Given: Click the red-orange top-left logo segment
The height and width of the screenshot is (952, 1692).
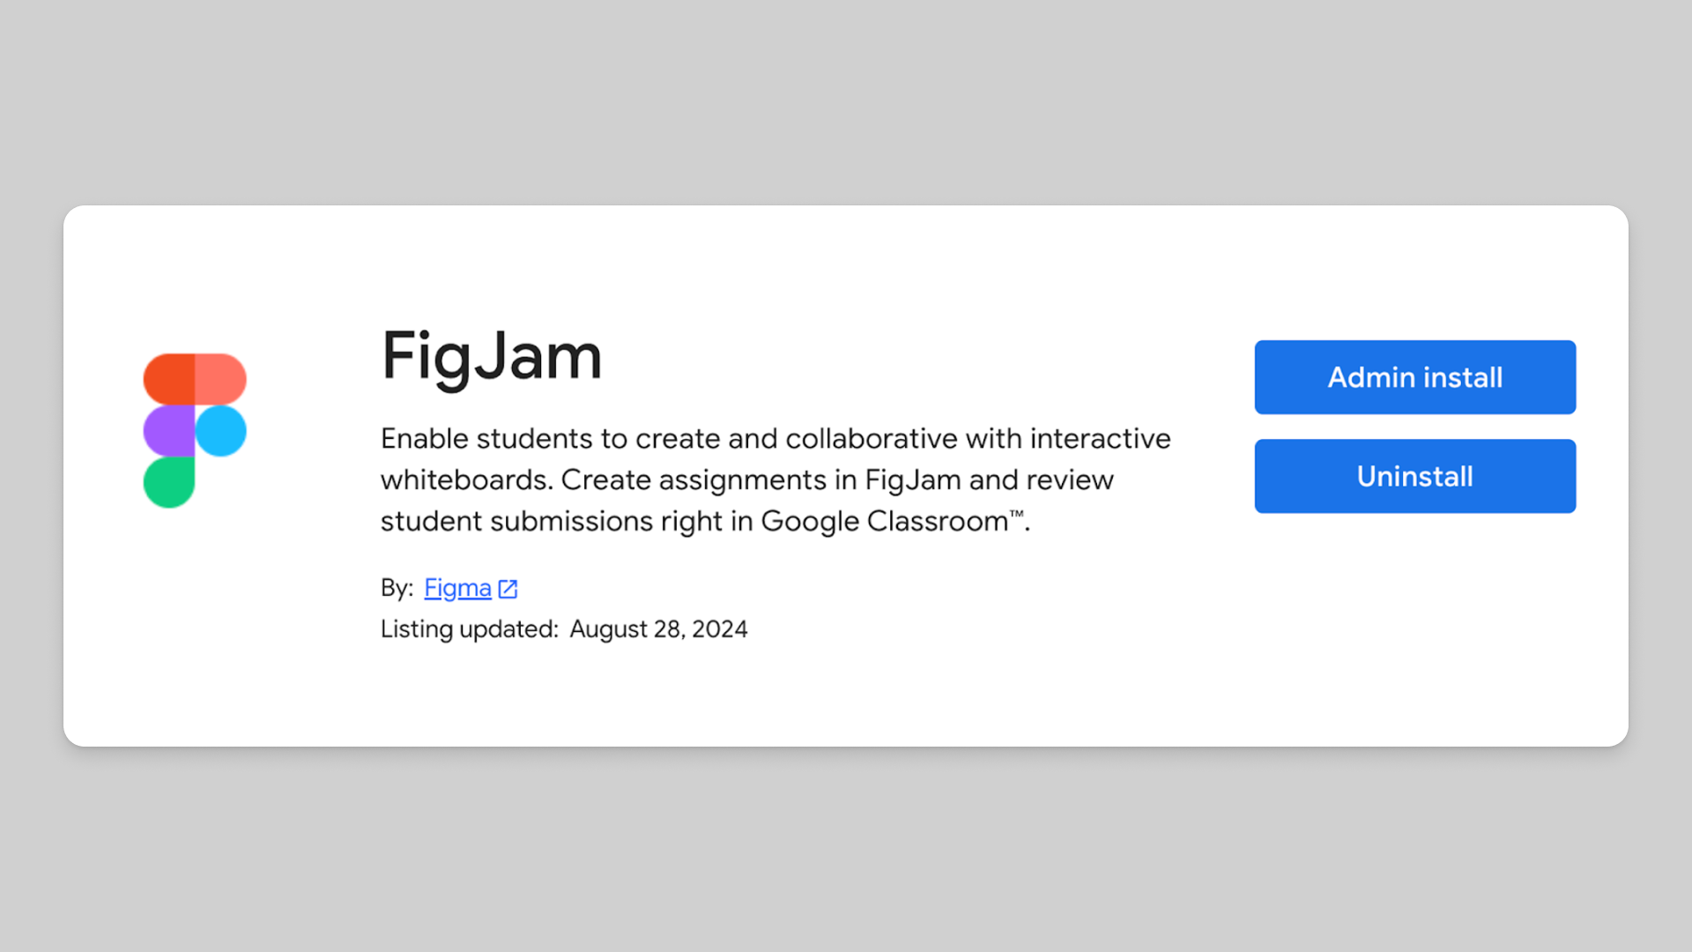Looking at the screenshot, I should click(x=168, y=379).
